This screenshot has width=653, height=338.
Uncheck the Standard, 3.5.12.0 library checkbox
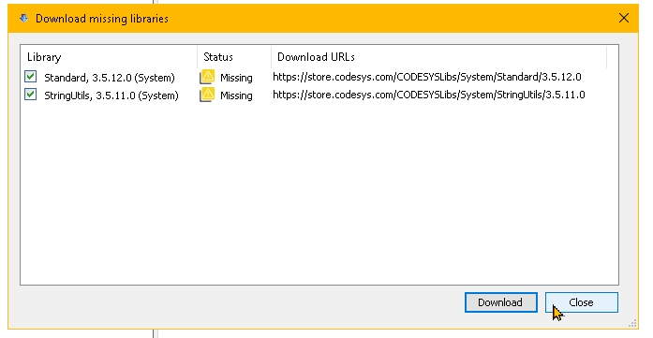point(30,77)
